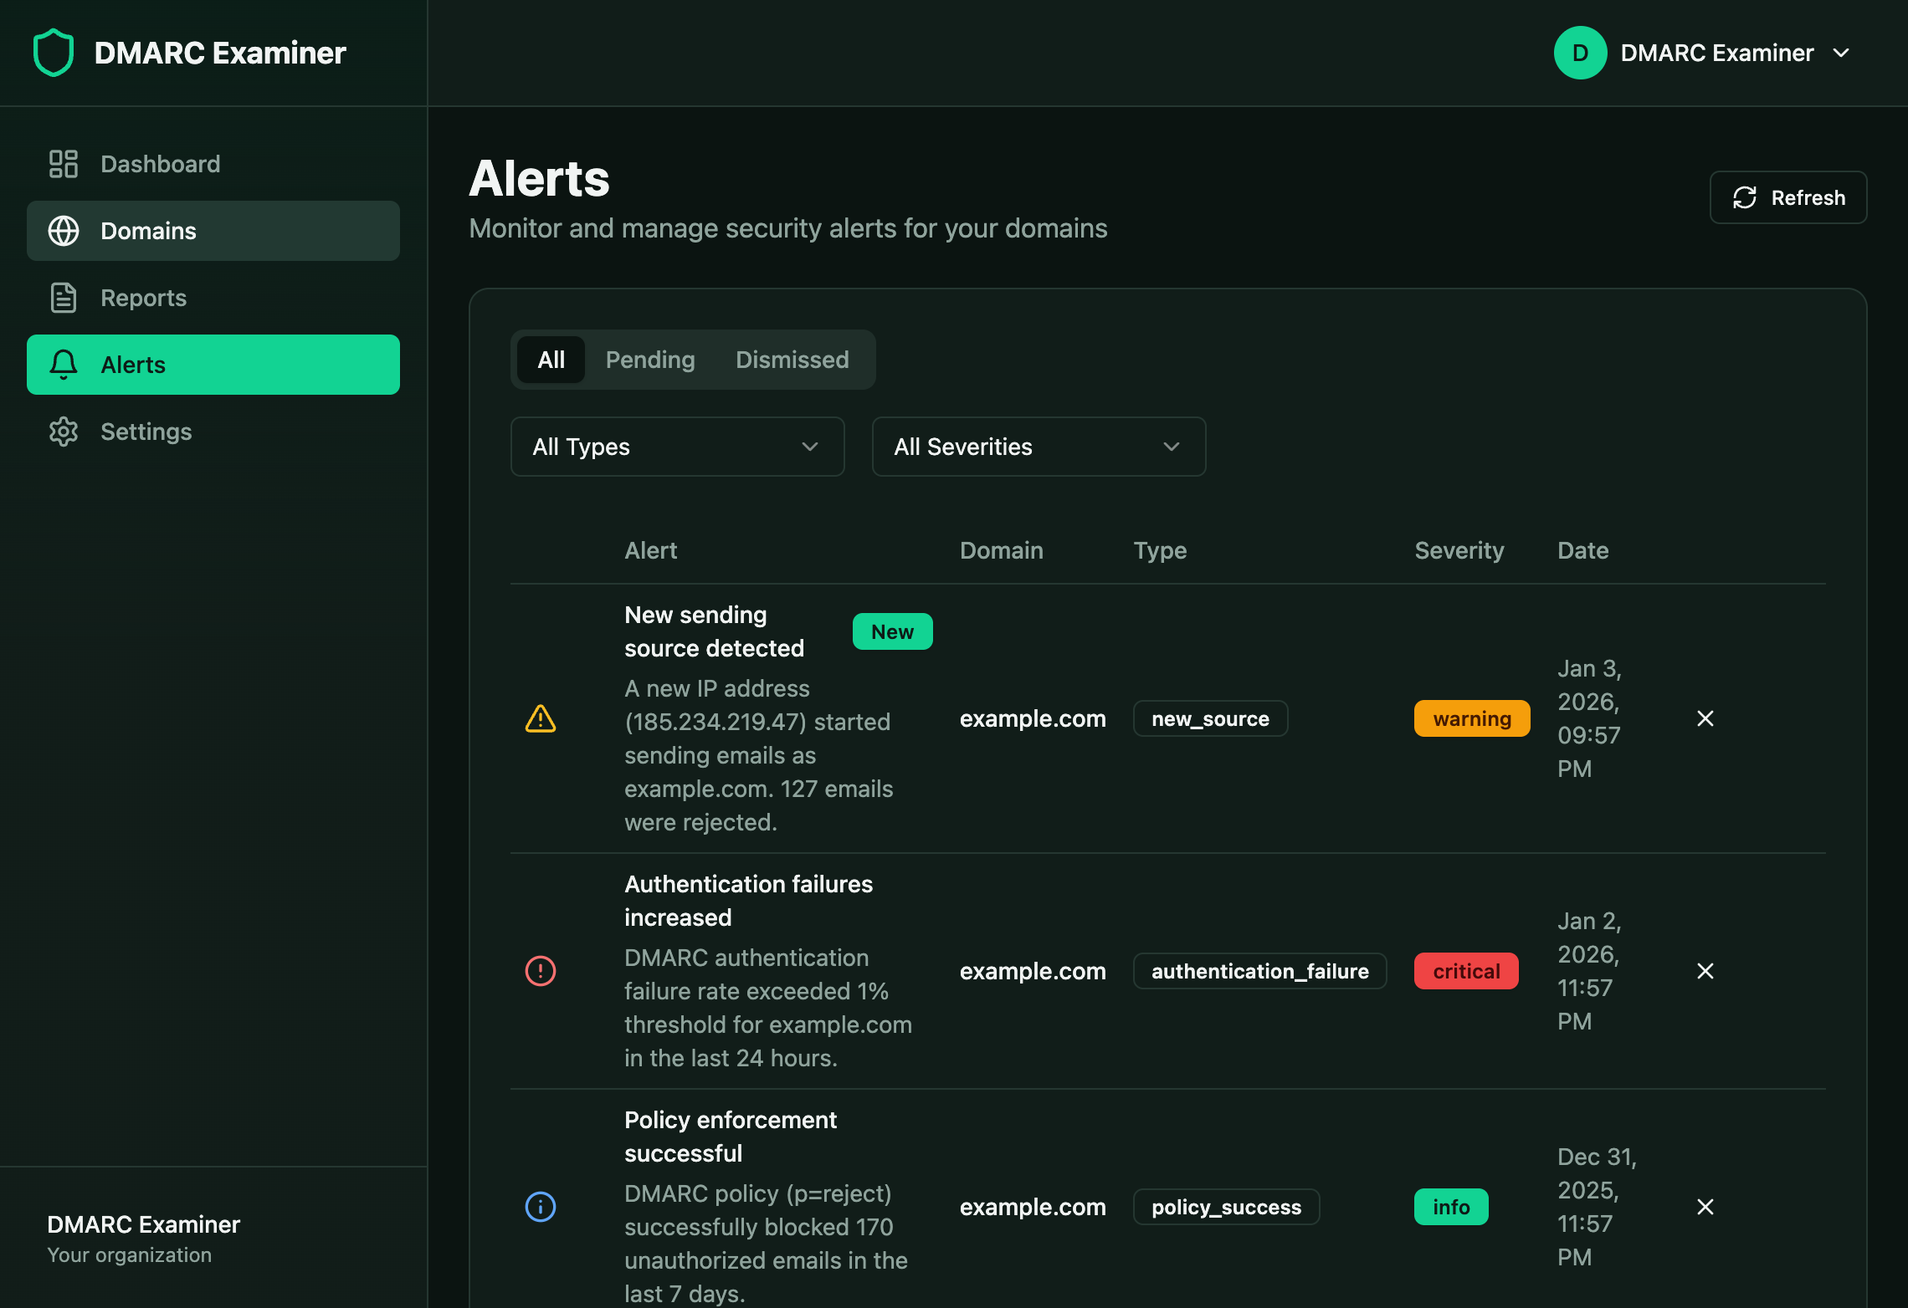
Task: Switch to the Dismissed tab
Action: click(x=792, y=360)
